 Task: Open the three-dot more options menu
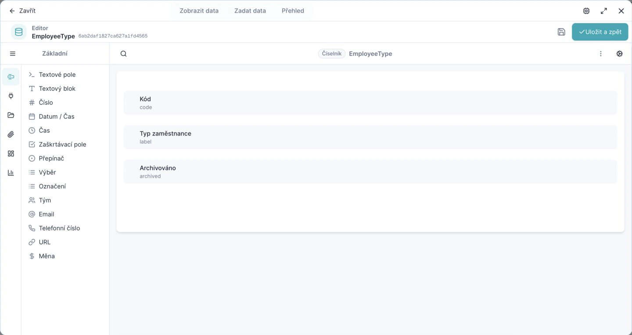click(601, 53)
